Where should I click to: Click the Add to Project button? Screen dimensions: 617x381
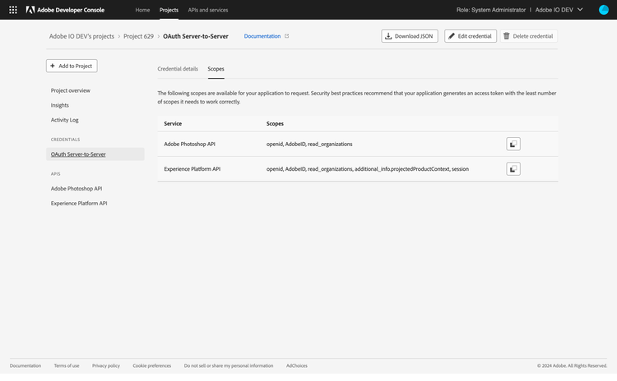coord(72,66)
